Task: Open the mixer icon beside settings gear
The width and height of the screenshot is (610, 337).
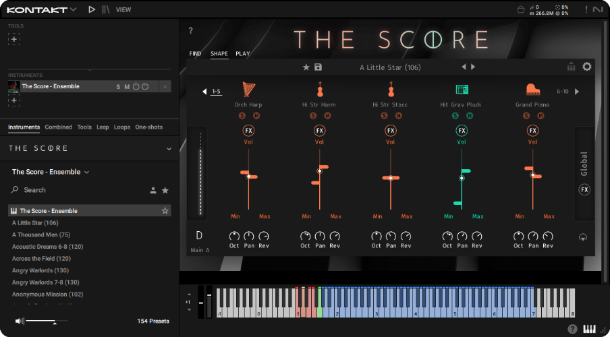Action: coord(571,67)
